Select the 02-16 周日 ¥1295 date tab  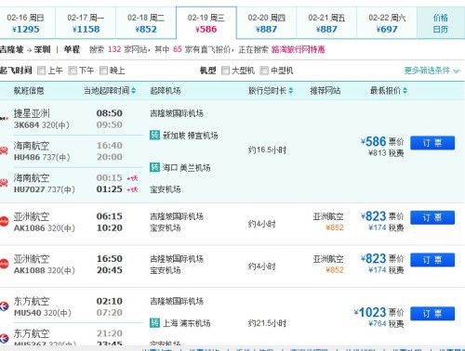tap(27, 23)
